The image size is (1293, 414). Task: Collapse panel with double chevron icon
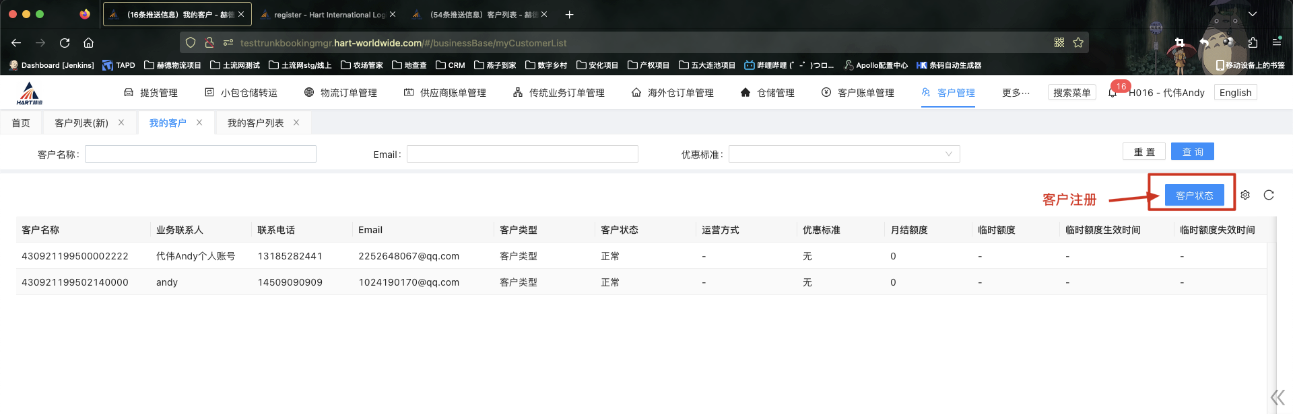point(1277,397)
